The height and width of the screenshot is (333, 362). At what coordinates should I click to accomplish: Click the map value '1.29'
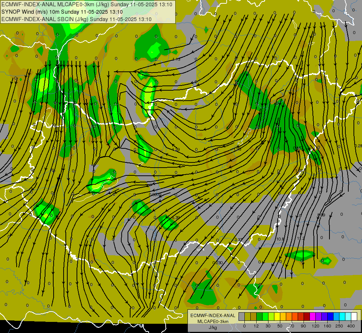pyautogui.click(x=176, y=149)
